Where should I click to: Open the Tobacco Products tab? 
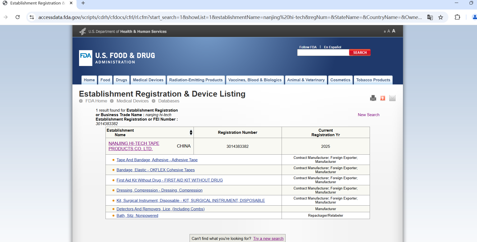(x=373, y=80)
